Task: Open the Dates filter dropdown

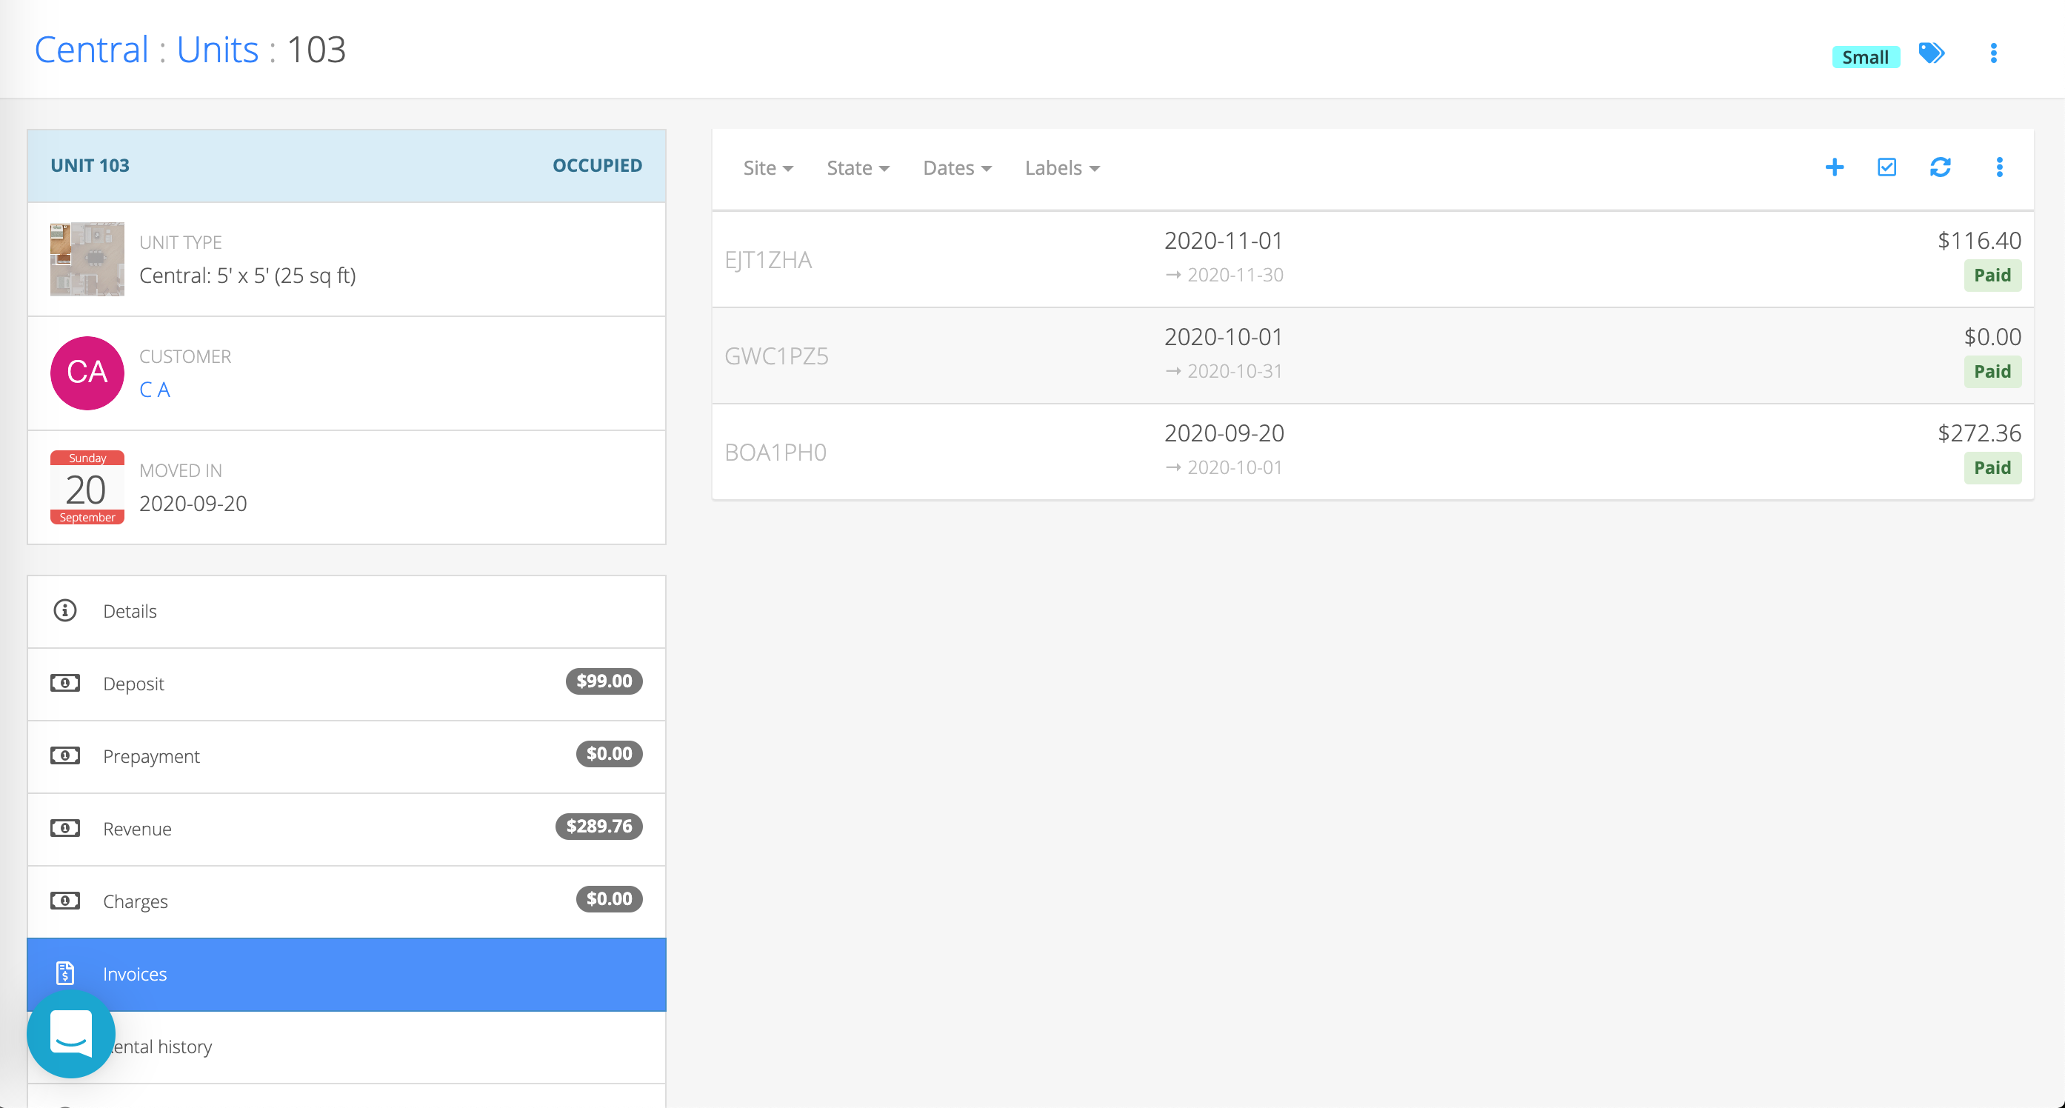Action: (956, 167)
